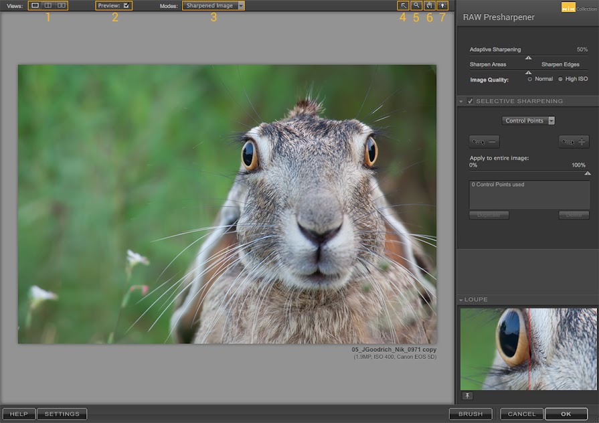Viewport: 599px width, 423px height.
Task: Click the loupe preview thumbnail
Action: point(528,349)
